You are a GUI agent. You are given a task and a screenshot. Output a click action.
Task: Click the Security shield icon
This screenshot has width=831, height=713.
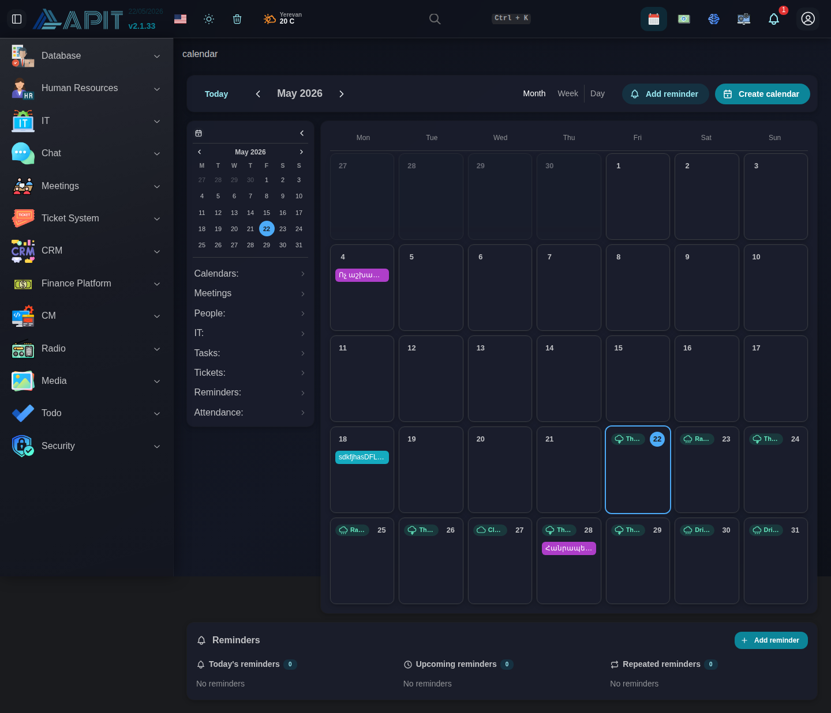coord(23,446)
